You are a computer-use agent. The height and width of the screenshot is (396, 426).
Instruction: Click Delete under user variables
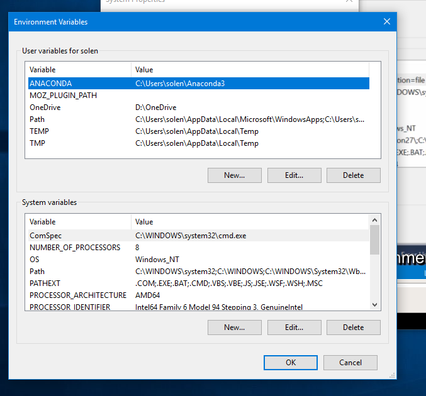(354, 175)
